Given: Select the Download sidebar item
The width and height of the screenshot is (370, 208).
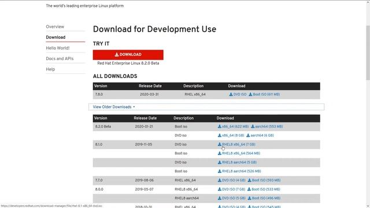Looking at the screenshot, I should 55,37.
